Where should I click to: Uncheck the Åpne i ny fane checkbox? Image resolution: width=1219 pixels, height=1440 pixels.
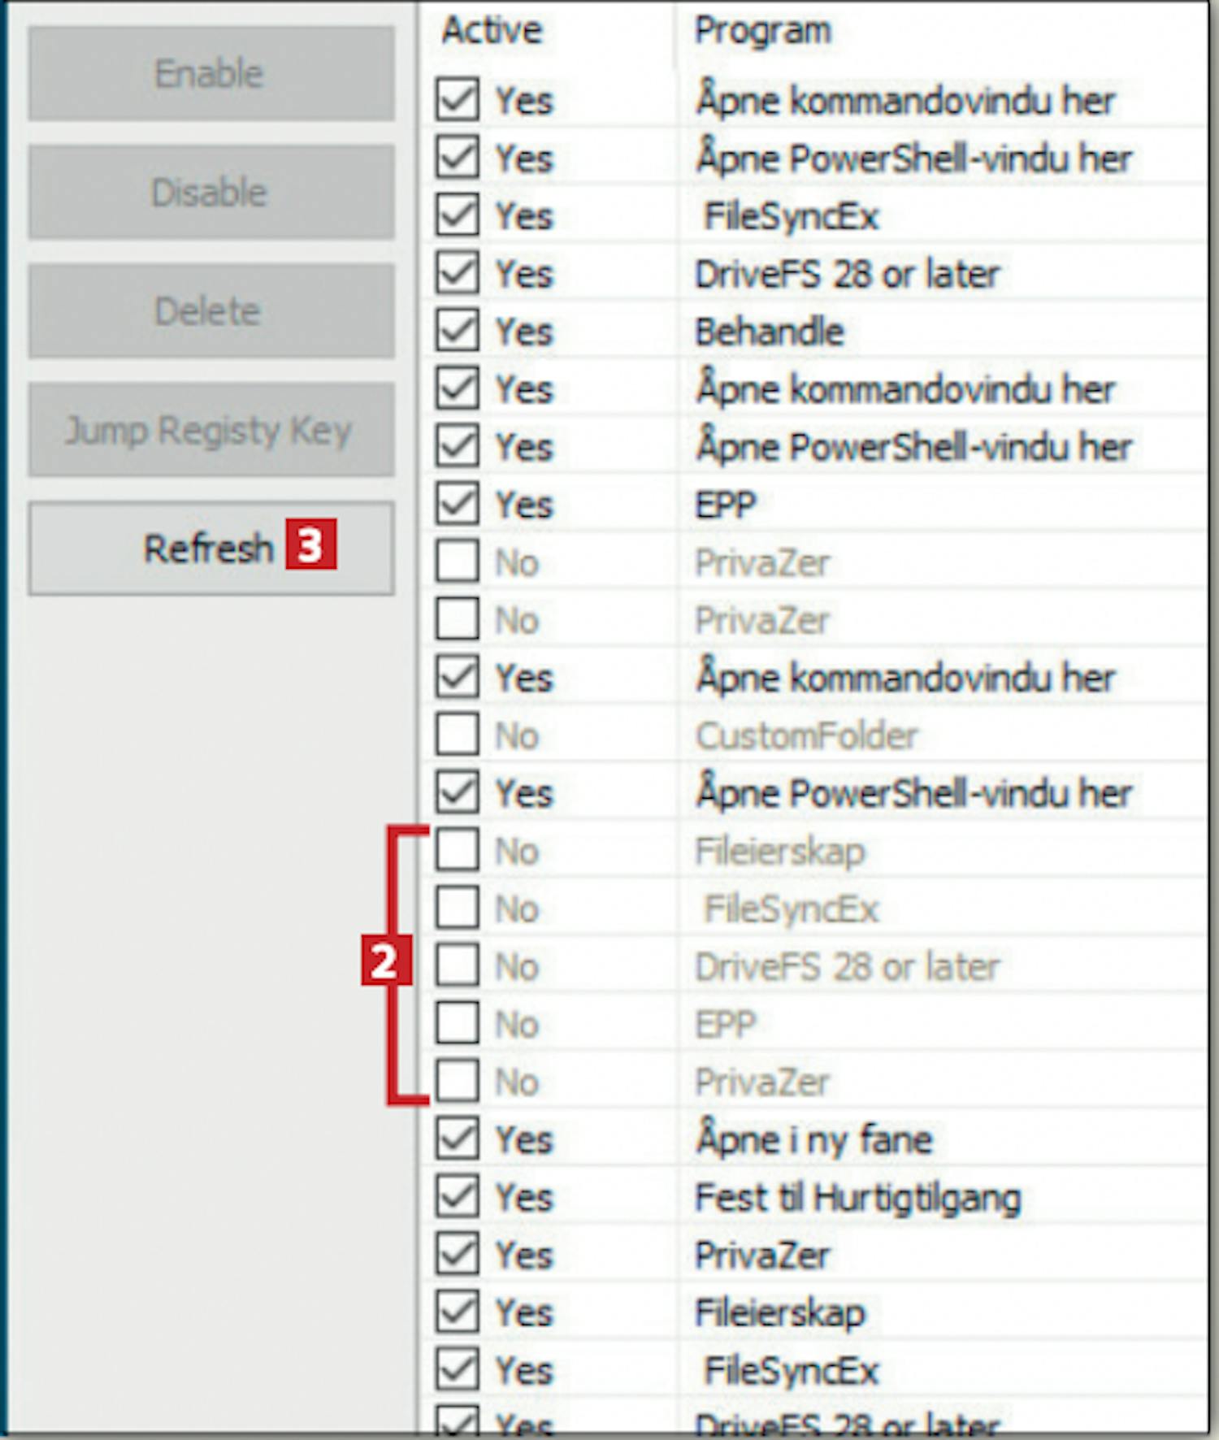coord(457,1139)
